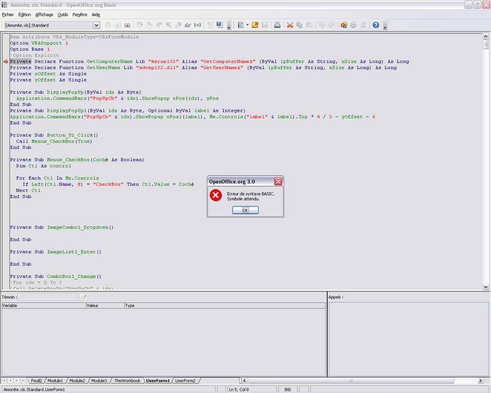The image size is (491, 393).
Task: Click the Témoin watch input field
Action: click(48, 297)
